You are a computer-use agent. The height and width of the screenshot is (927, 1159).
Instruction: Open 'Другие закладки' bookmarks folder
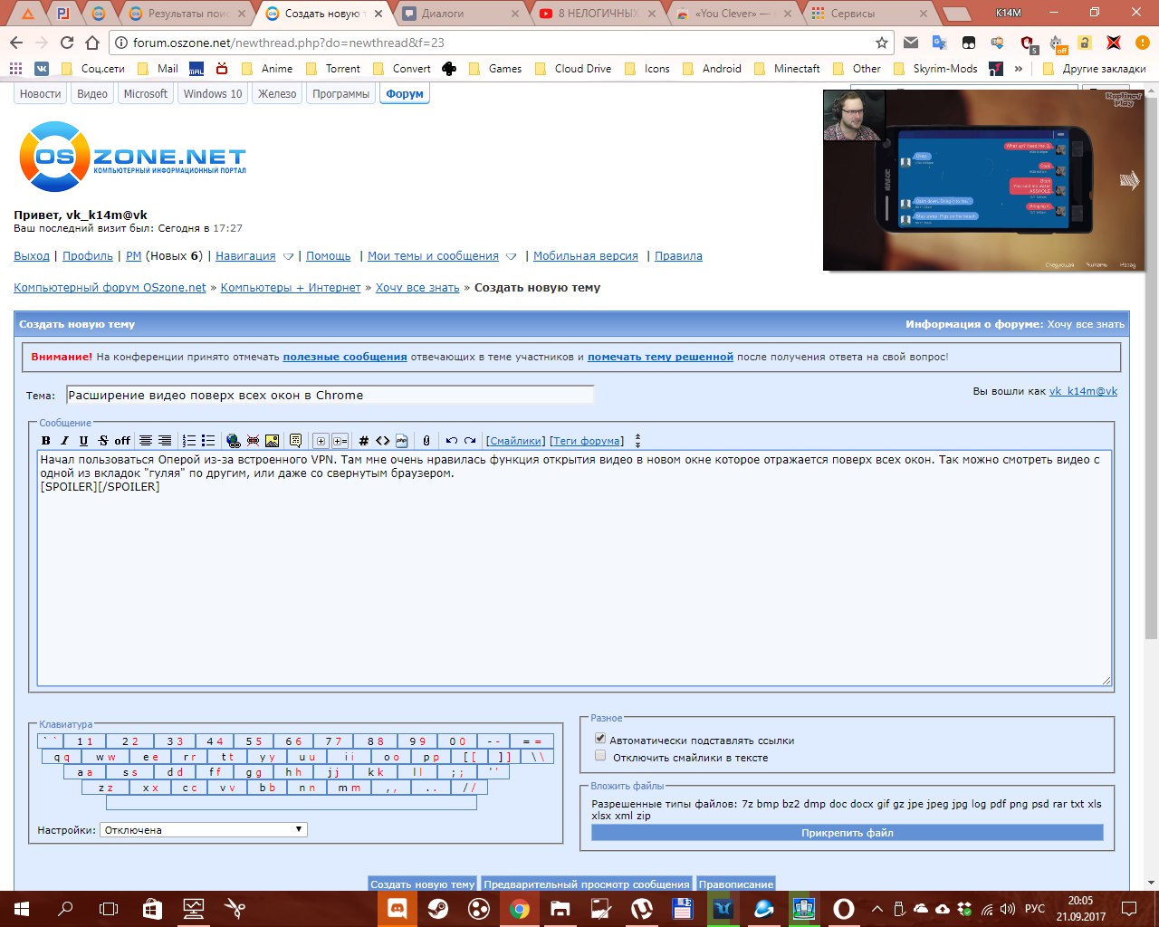click(1094, 69)
